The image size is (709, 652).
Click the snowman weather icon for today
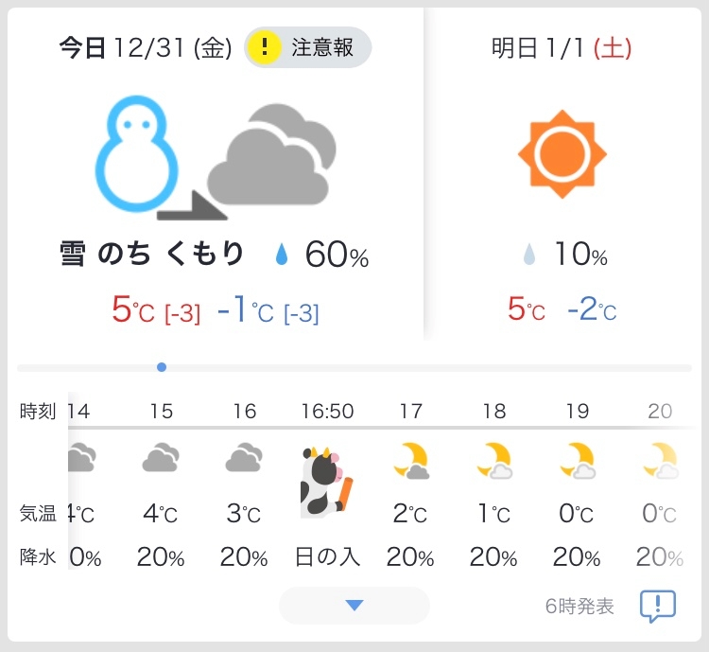136,153
